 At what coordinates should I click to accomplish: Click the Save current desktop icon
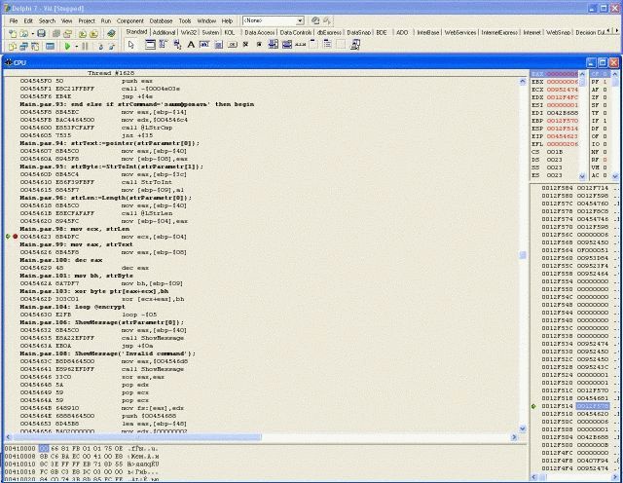pos(315,20)
